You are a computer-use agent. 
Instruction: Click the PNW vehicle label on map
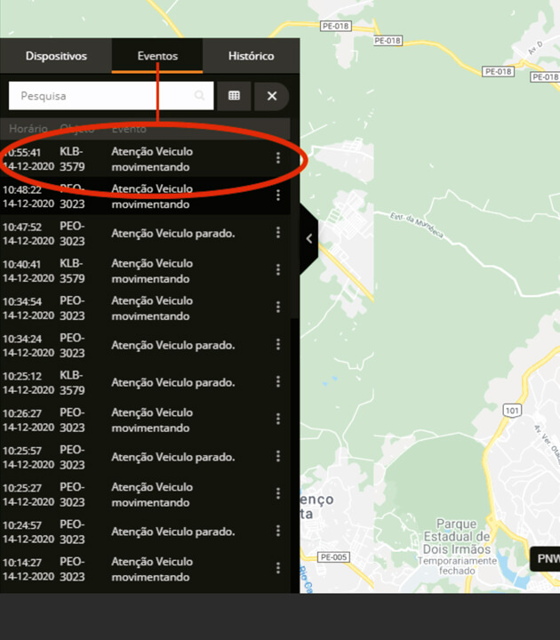(x=546, y=558)
